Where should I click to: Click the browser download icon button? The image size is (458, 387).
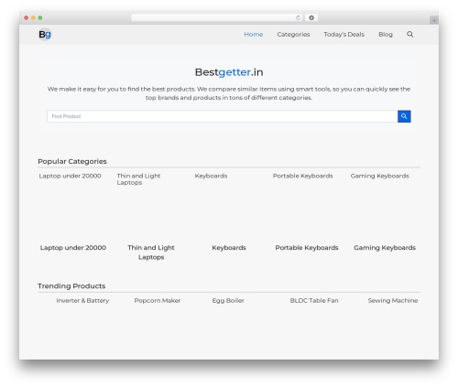click(311, 17)
